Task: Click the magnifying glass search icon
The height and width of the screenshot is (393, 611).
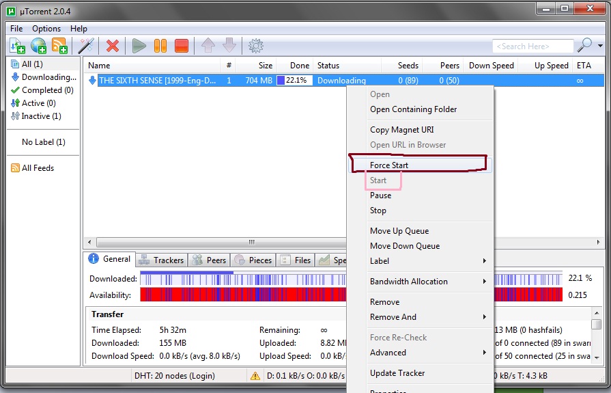Action: point(584,46)
